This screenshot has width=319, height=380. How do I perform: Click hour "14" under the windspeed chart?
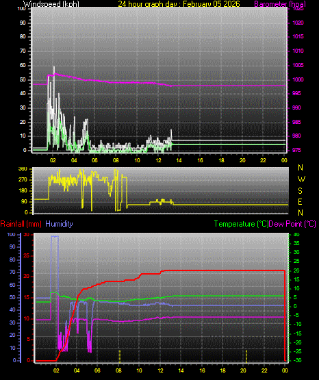(179, 160)
